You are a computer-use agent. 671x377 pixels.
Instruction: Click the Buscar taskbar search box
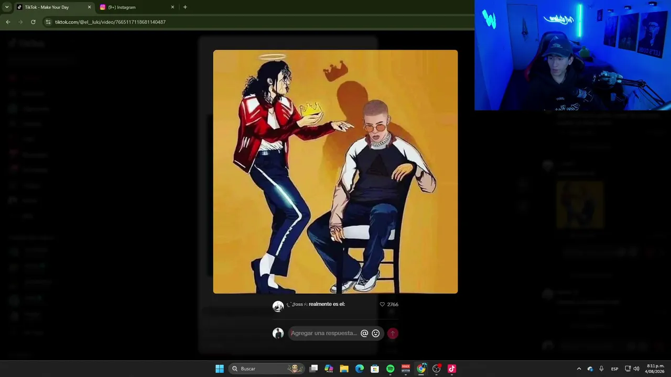267,369
